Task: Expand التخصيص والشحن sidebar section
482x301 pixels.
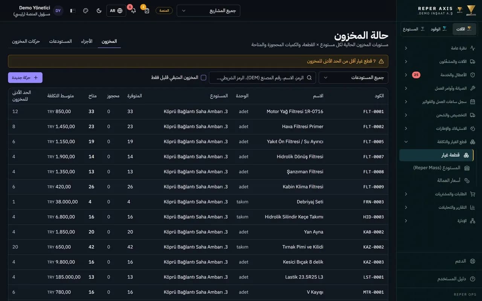Action: pos(439,115)
